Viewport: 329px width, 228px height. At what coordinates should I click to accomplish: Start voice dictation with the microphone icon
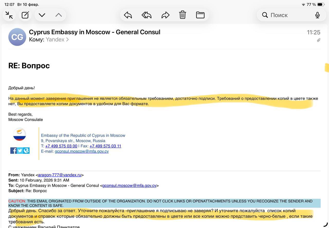click(317, 15)
